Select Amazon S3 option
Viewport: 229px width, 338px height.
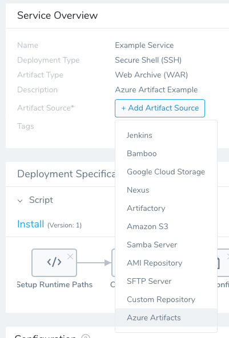(x=166, y=226)
